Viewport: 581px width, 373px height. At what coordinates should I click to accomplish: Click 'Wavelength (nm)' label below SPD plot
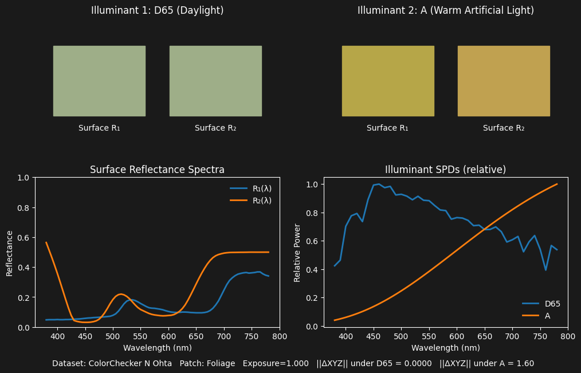pos(446,348)
